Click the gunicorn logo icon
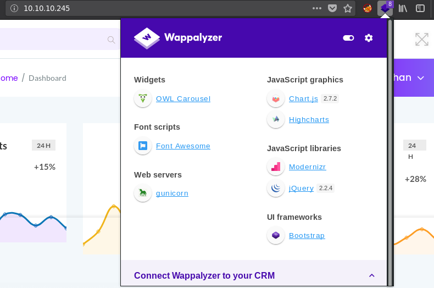 [x=143, y=193]
